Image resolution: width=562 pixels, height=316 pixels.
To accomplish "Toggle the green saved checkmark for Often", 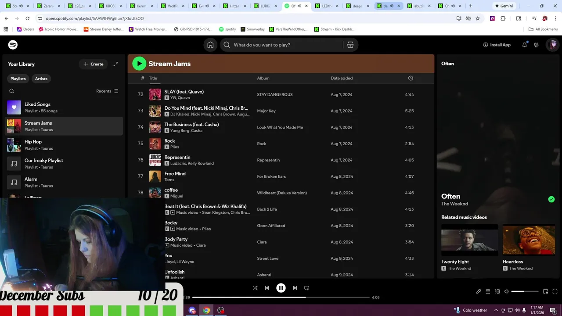I will click(551, 199).
